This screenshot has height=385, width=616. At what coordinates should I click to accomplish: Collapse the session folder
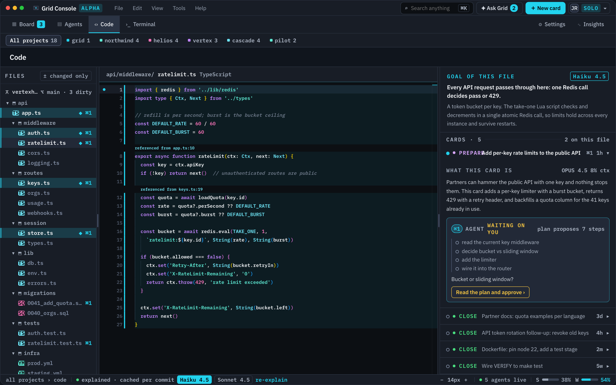click(x=13, y=223)
